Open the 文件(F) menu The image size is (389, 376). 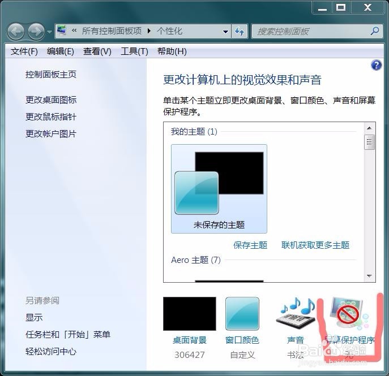(24, 51)
